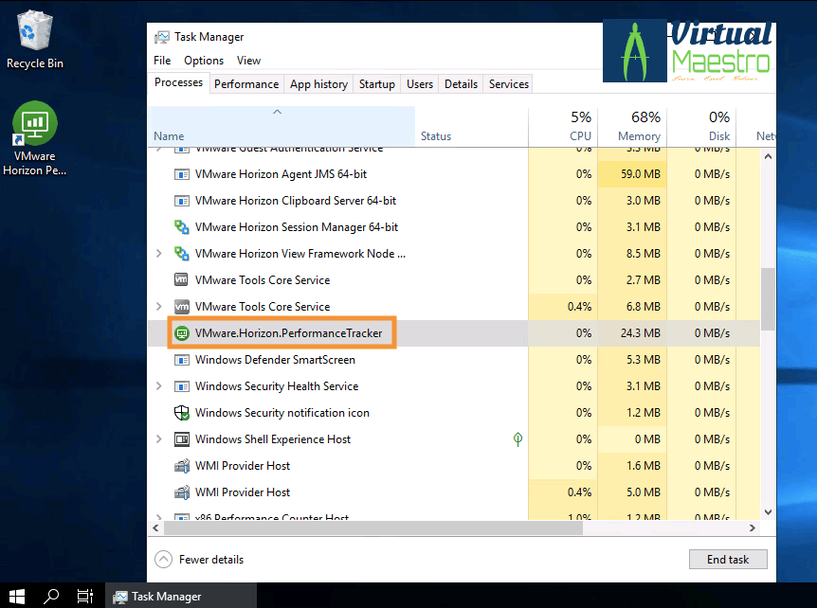Switch to the Startup tab
This screenshot has width=817, height=608.
[x=376, y=84]
